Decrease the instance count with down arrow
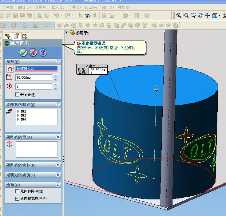The height and width of the screenshot is (216, 226). pyautogui.click(x=55, y=88)
